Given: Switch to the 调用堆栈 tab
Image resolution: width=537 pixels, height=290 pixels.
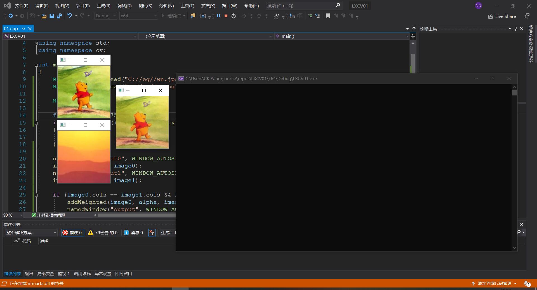Looking at the screenshot, I should (82, 274).
